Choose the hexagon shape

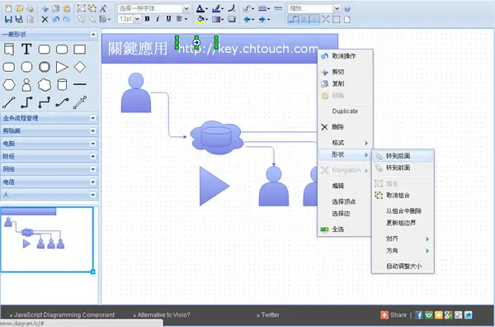9,85
